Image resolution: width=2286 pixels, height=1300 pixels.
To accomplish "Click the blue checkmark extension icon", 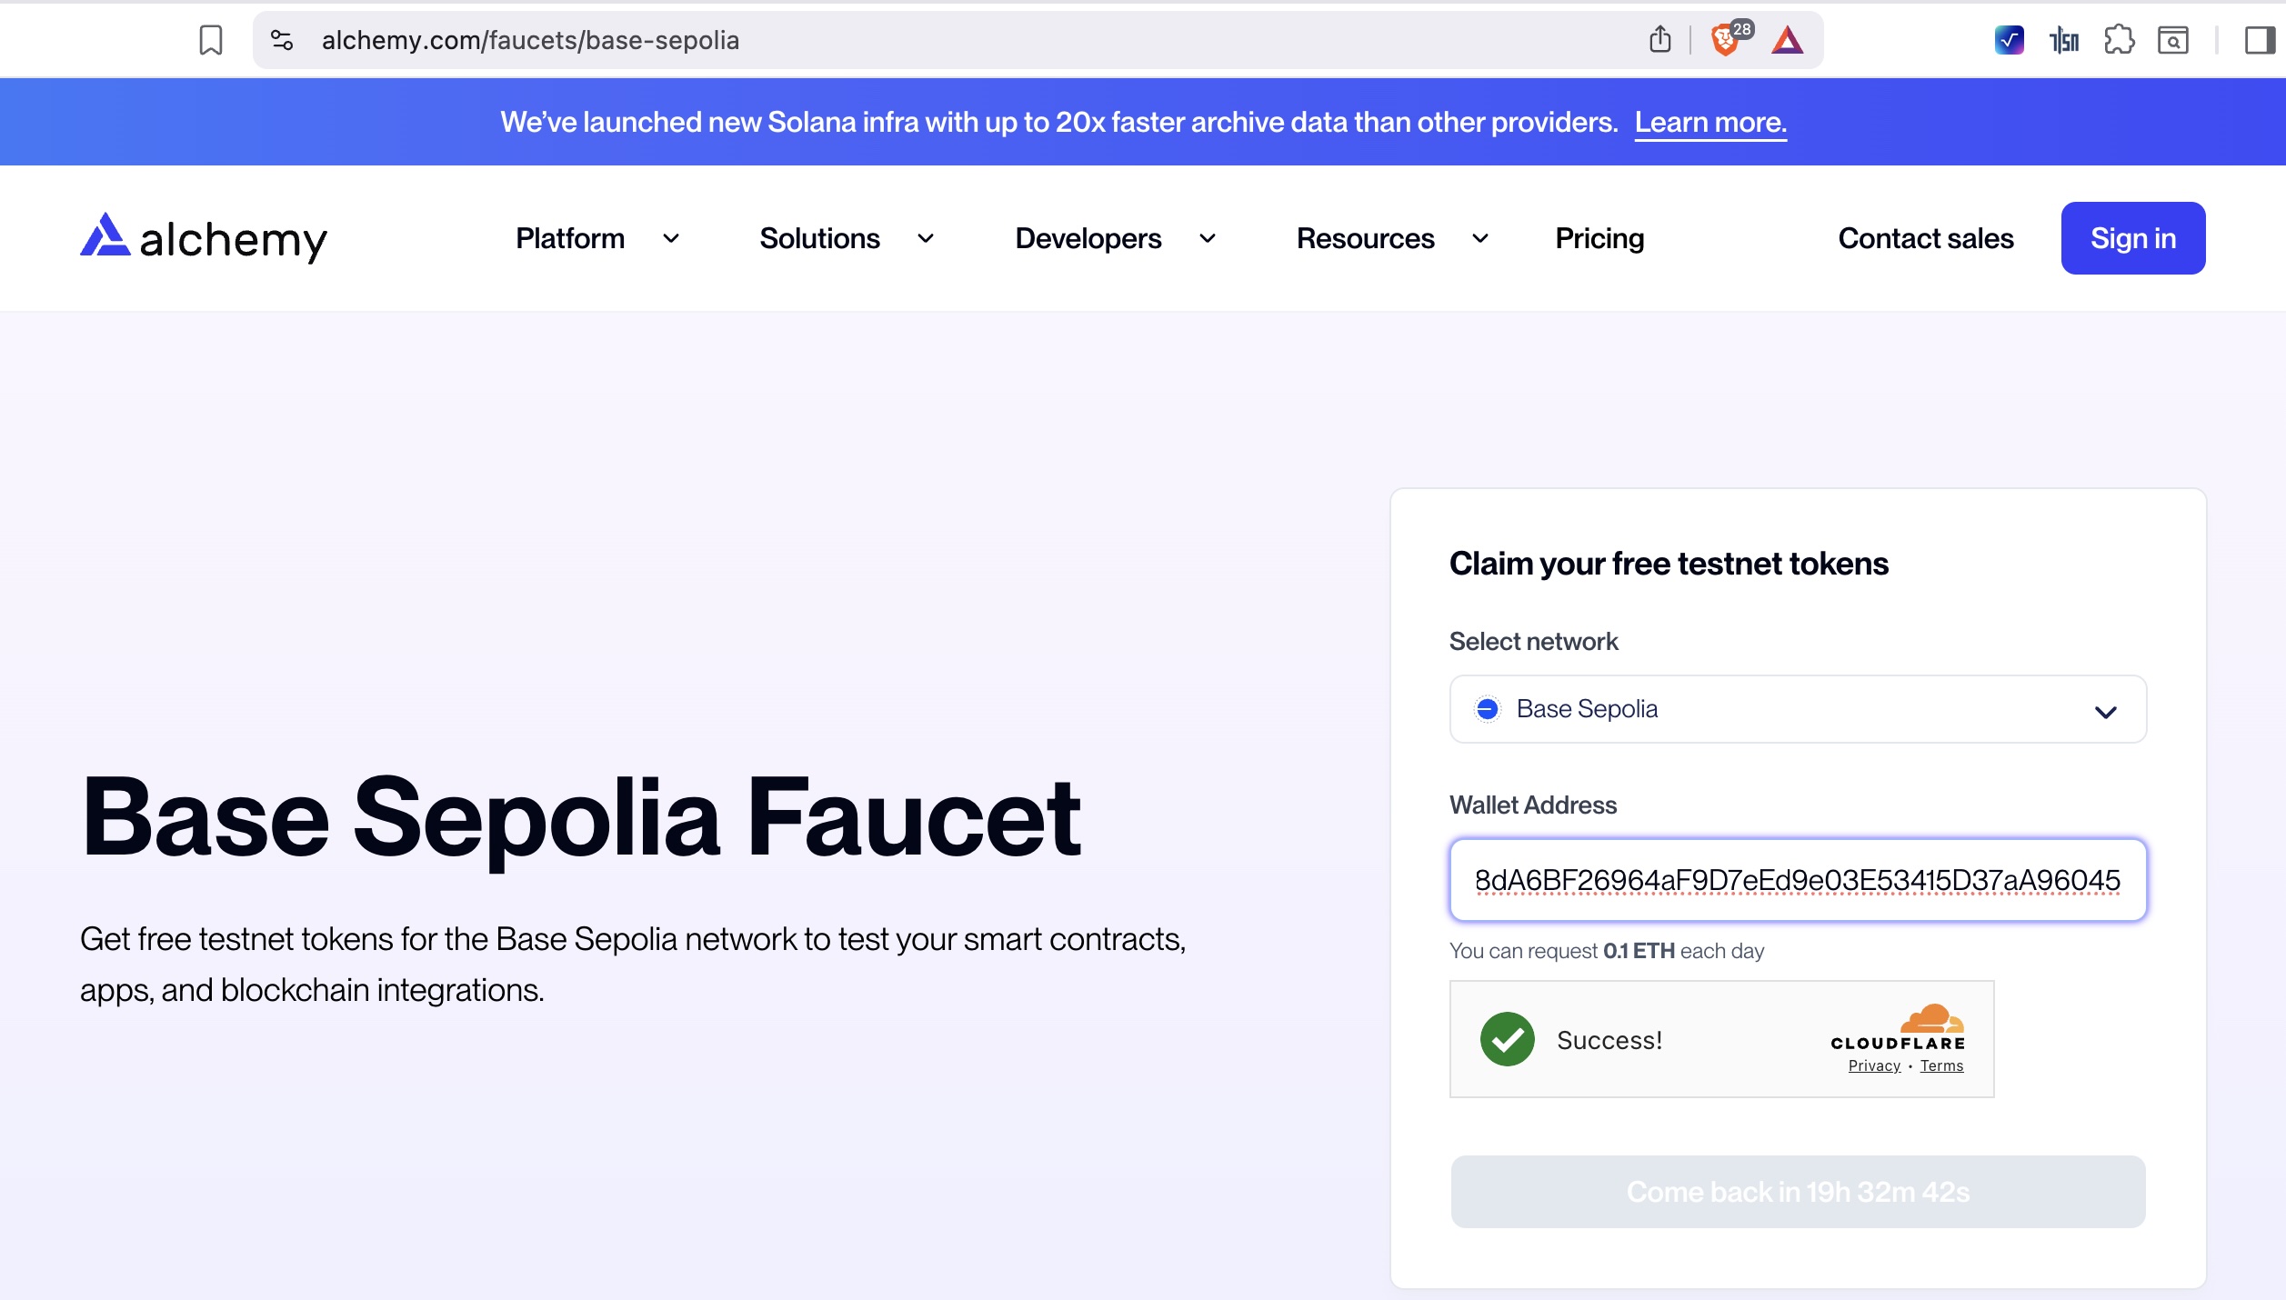I will (x=2009, y=40).
